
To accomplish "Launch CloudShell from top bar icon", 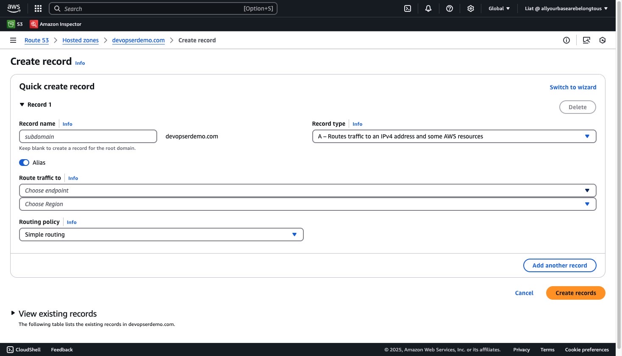I will [x=408, y=8].
